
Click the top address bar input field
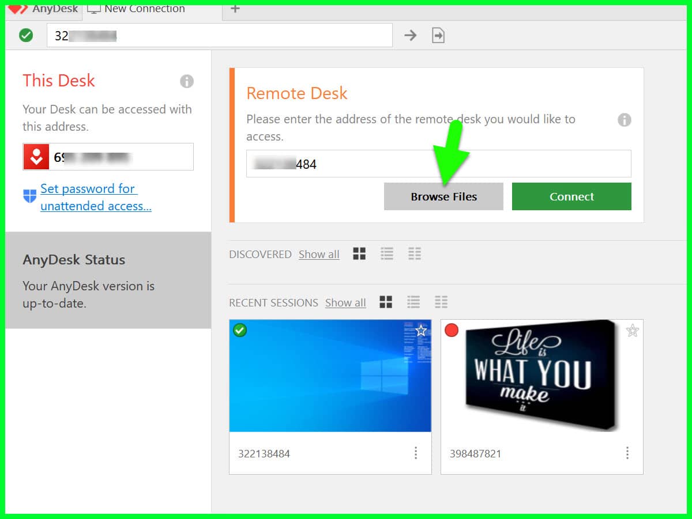coord(220,36)
